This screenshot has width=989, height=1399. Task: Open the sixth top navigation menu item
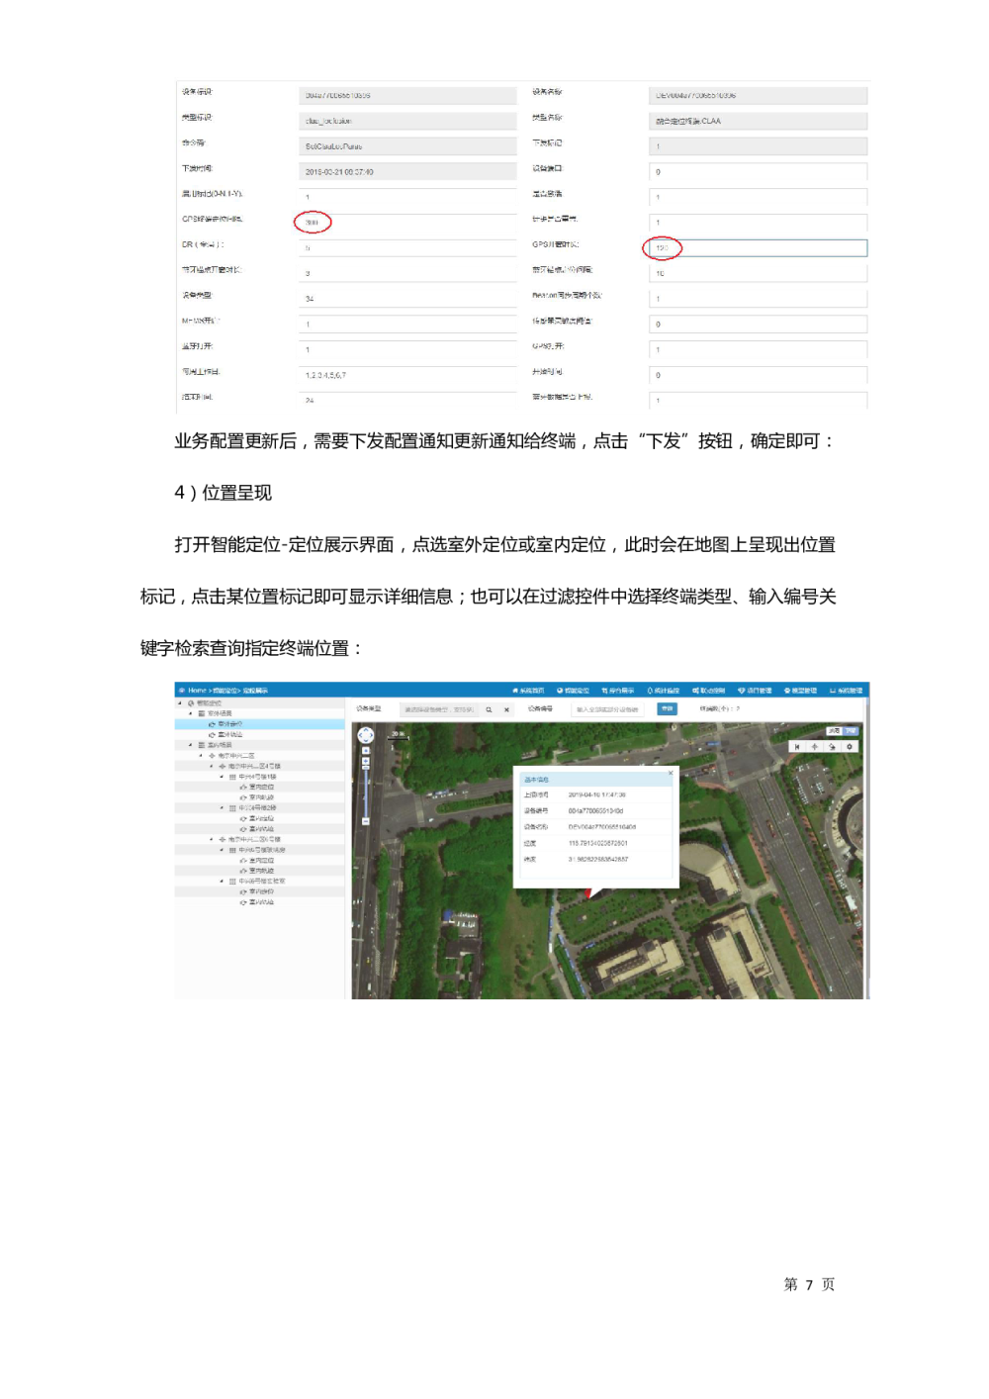(755, 691)
